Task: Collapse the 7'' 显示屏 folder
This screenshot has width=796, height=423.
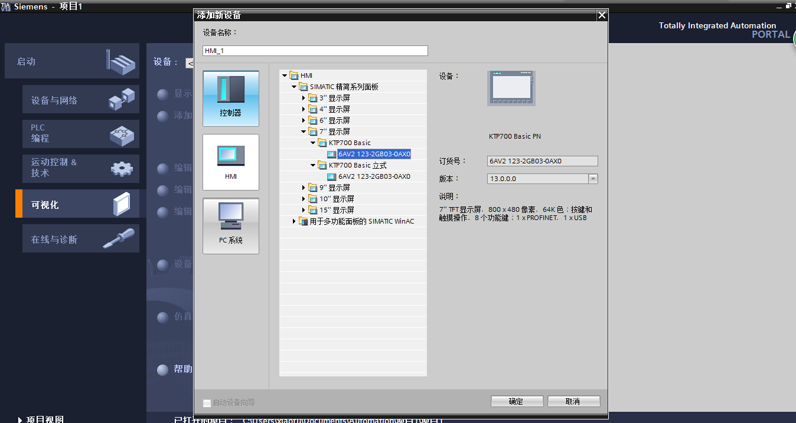Action: pyautogui.click(x=304, y=132)
